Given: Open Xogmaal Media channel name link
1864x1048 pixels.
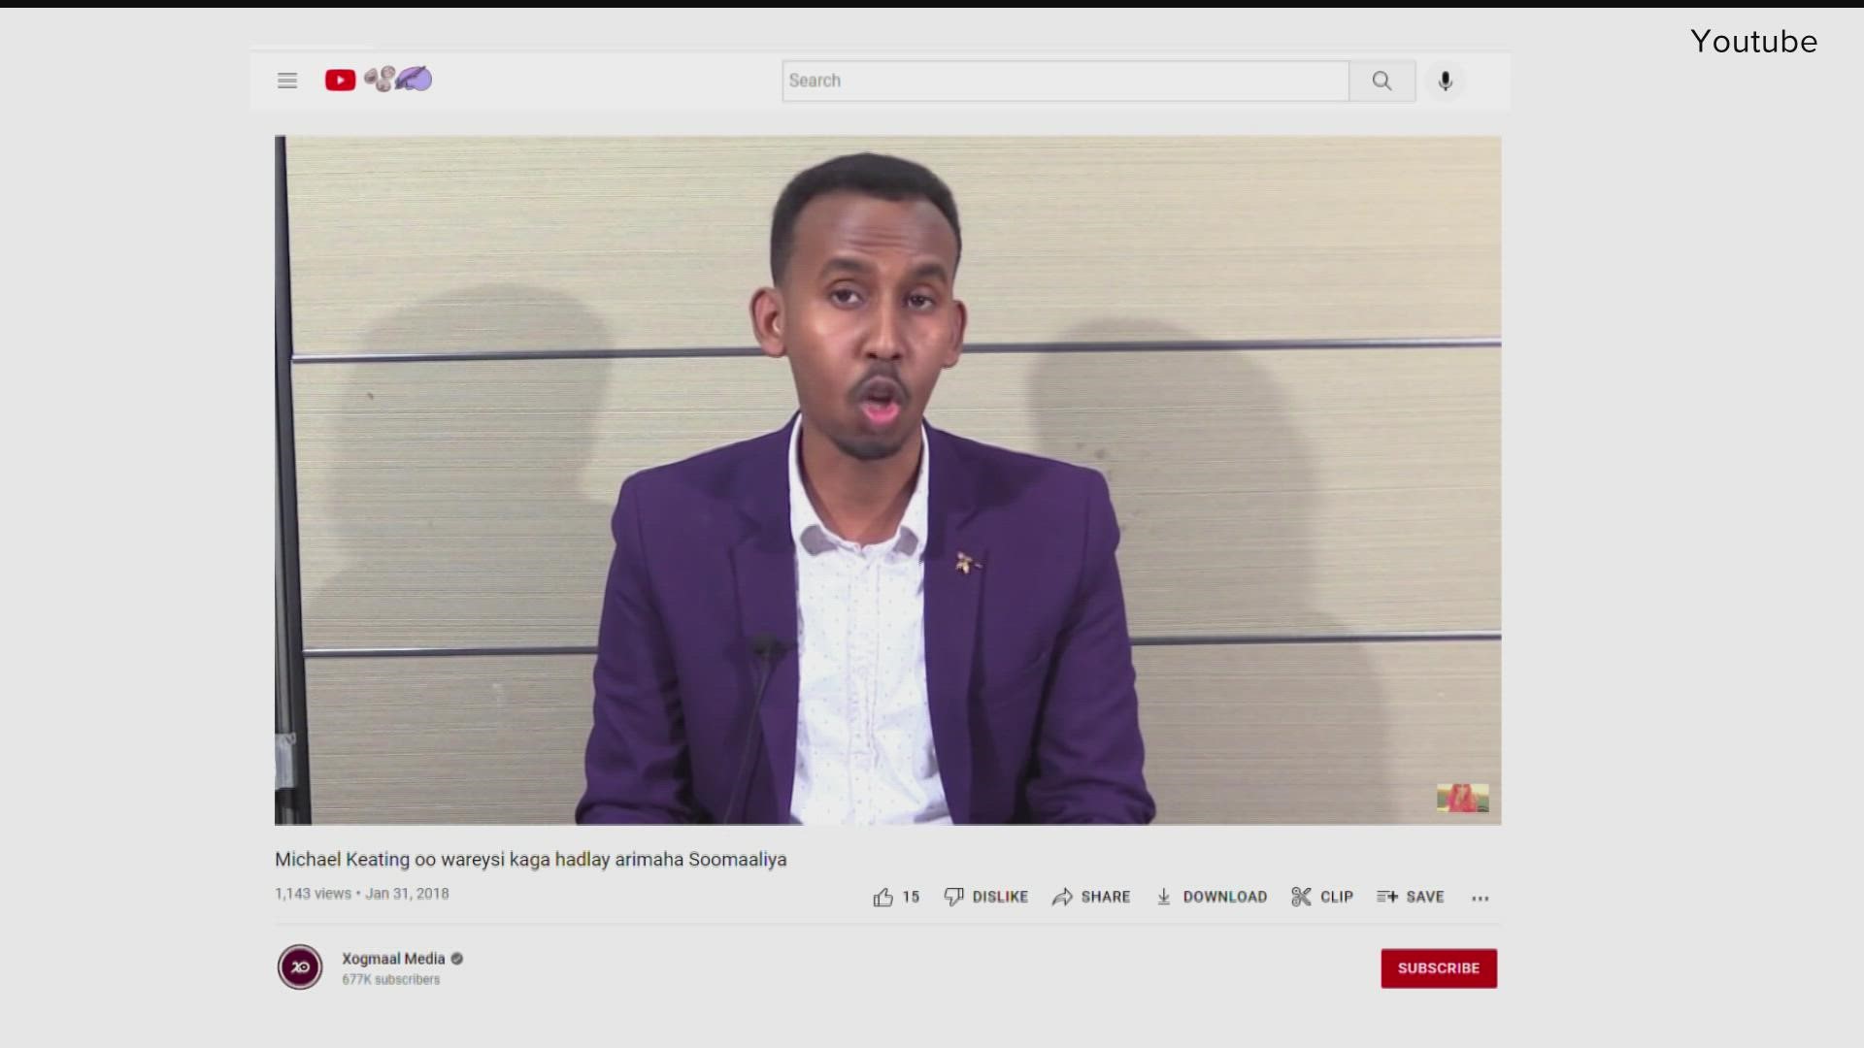Looking at the screenshot, I should (393, 959).
